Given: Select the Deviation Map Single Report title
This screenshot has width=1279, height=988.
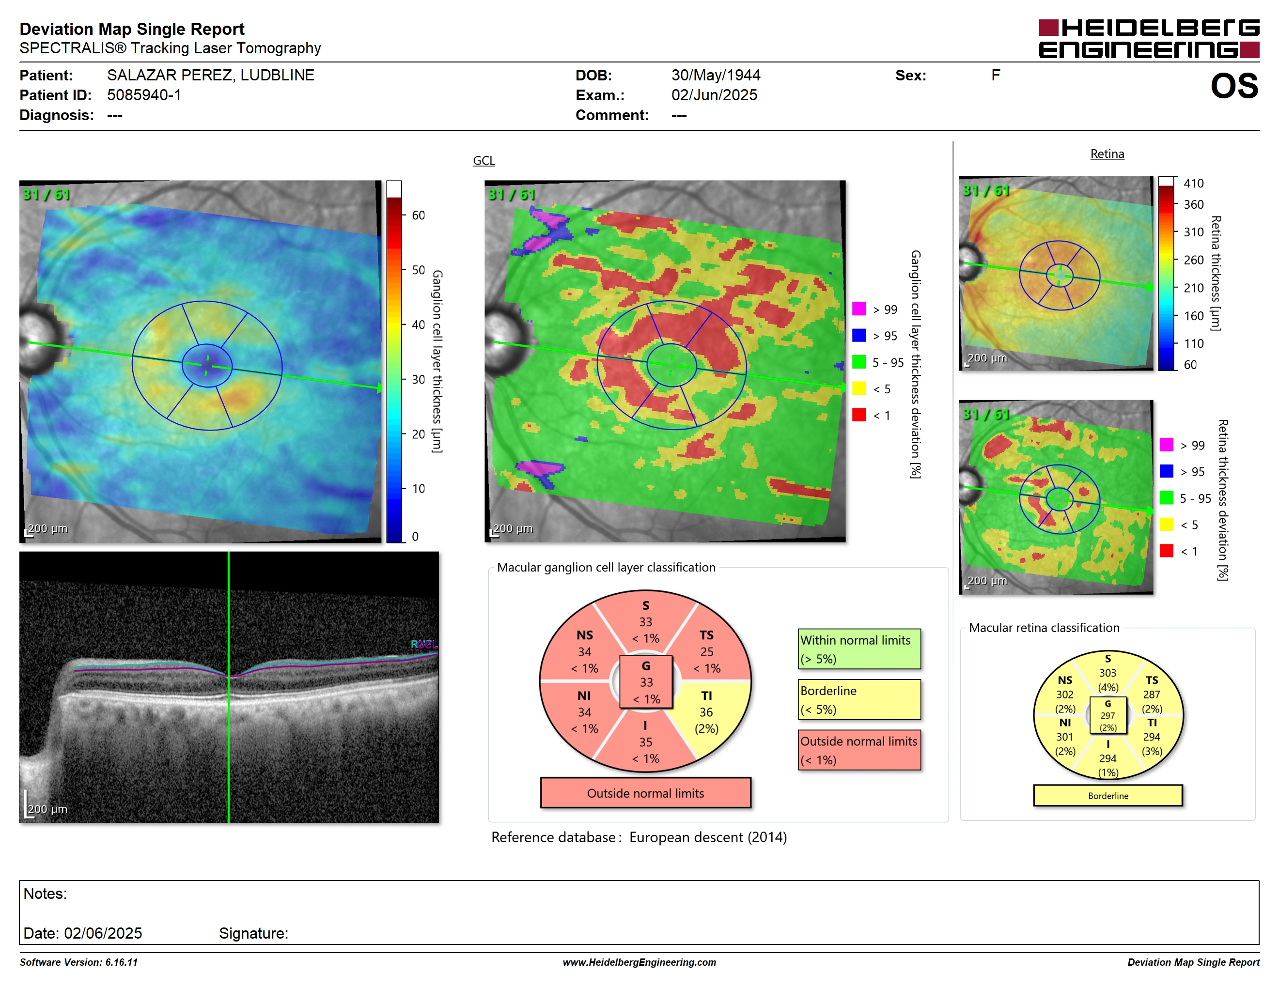Looking at the screenshot, I should click(x=132, y=29).
